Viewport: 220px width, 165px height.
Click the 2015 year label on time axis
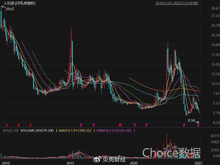coord(70,163)
